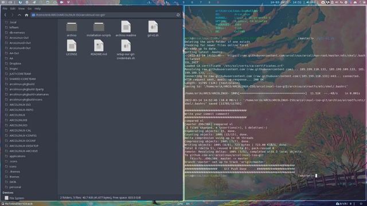
Task: Open Arcolinux-Out bookmark in the sidebar
Action: [x=19, y=38]
